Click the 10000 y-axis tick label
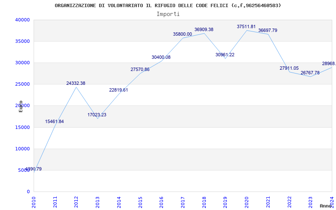This screenshot has width=336, height=210. 22,149
